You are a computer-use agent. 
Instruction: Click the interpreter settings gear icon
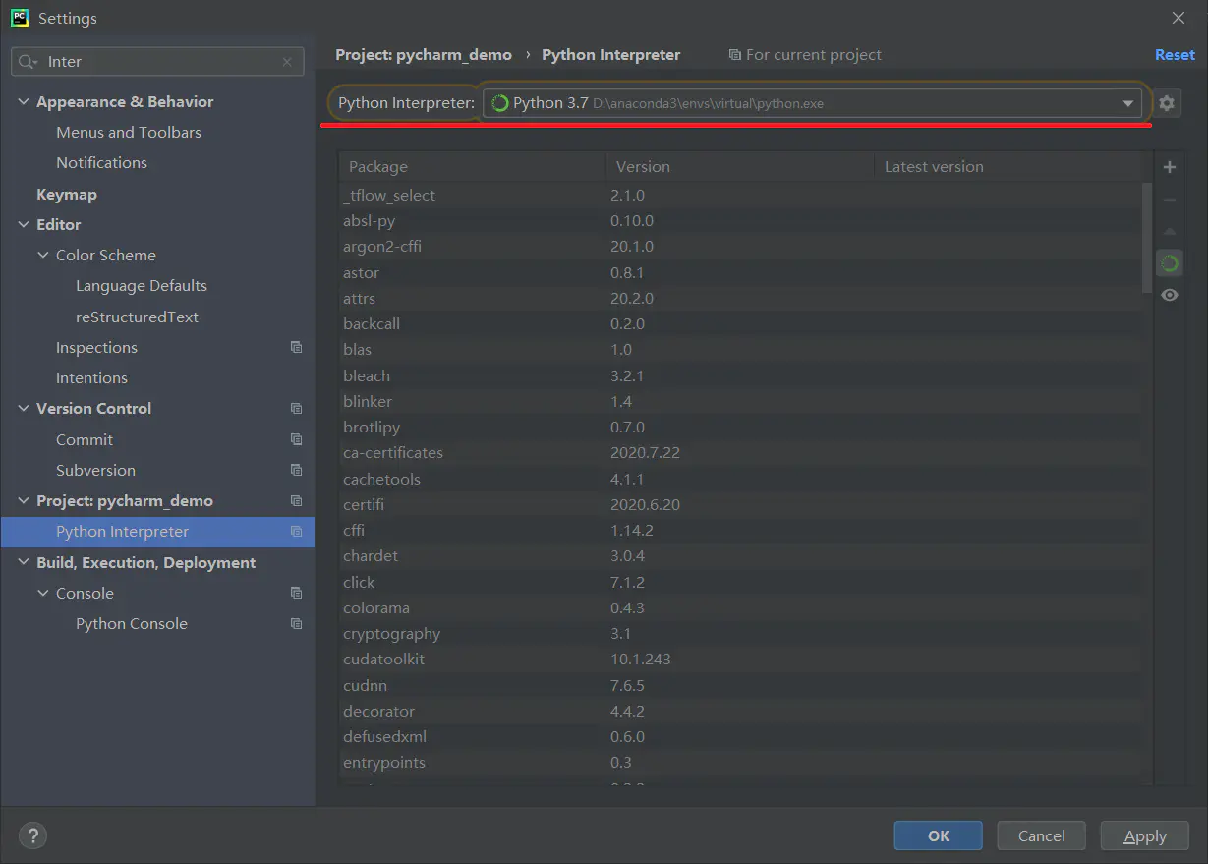pos(1167,103)
